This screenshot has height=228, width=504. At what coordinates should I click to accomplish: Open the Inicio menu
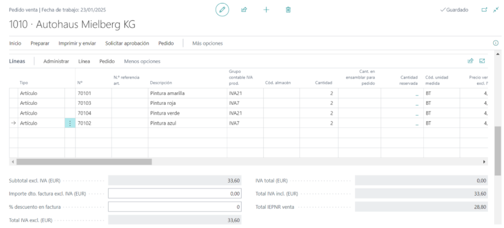pos(15,43)
